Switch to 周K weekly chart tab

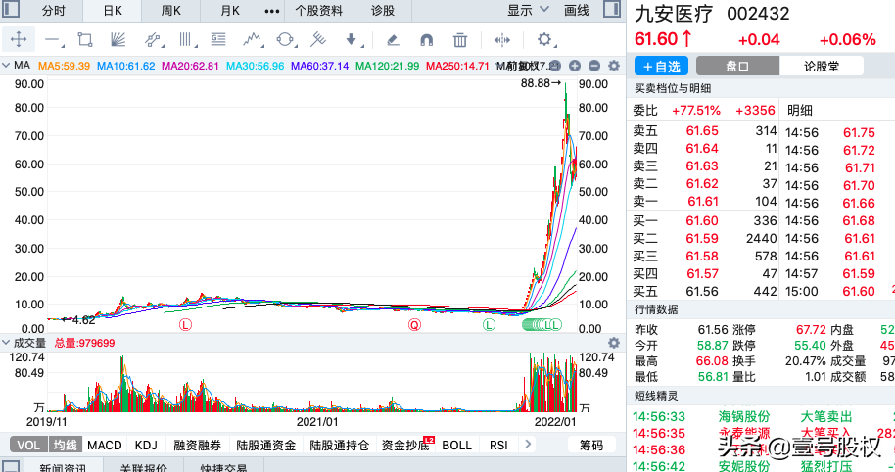click(x=170, y=11)
